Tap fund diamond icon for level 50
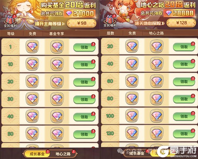Image resolution: width=198 pixels, height=159 pixels. pos(57,134)
